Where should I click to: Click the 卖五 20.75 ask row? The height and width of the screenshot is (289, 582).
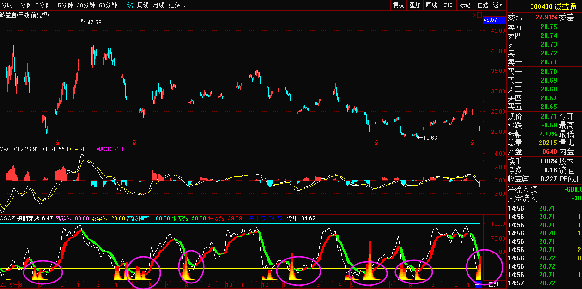click(x=545, y=27)
